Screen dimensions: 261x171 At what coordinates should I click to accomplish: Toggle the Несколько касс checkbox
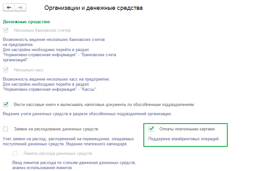pos(6,70)
